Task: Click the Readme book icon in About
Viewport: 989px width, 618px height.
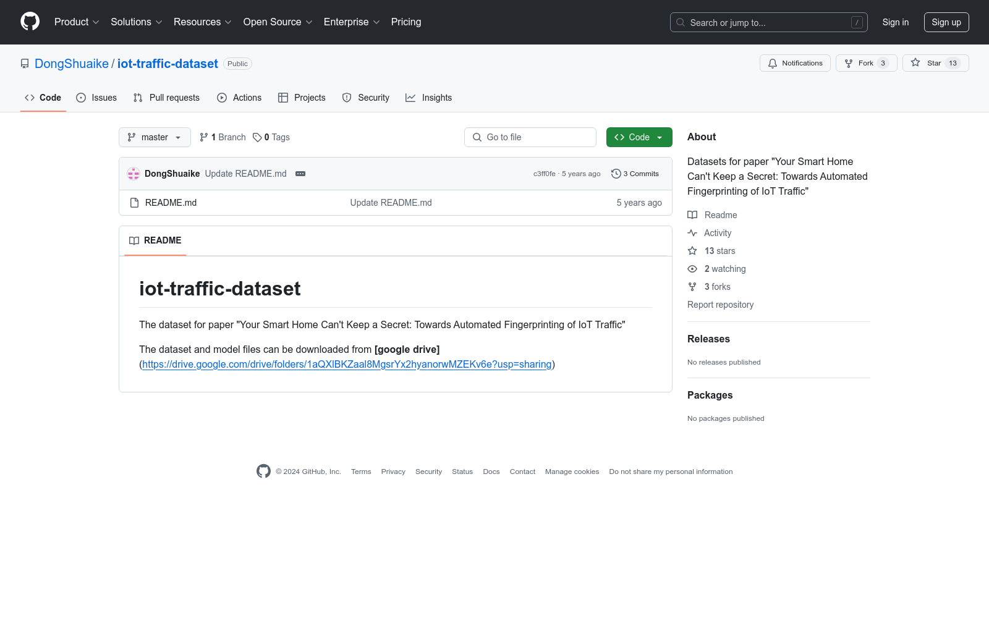Action: pyautogui.click(x=692, y=215)
